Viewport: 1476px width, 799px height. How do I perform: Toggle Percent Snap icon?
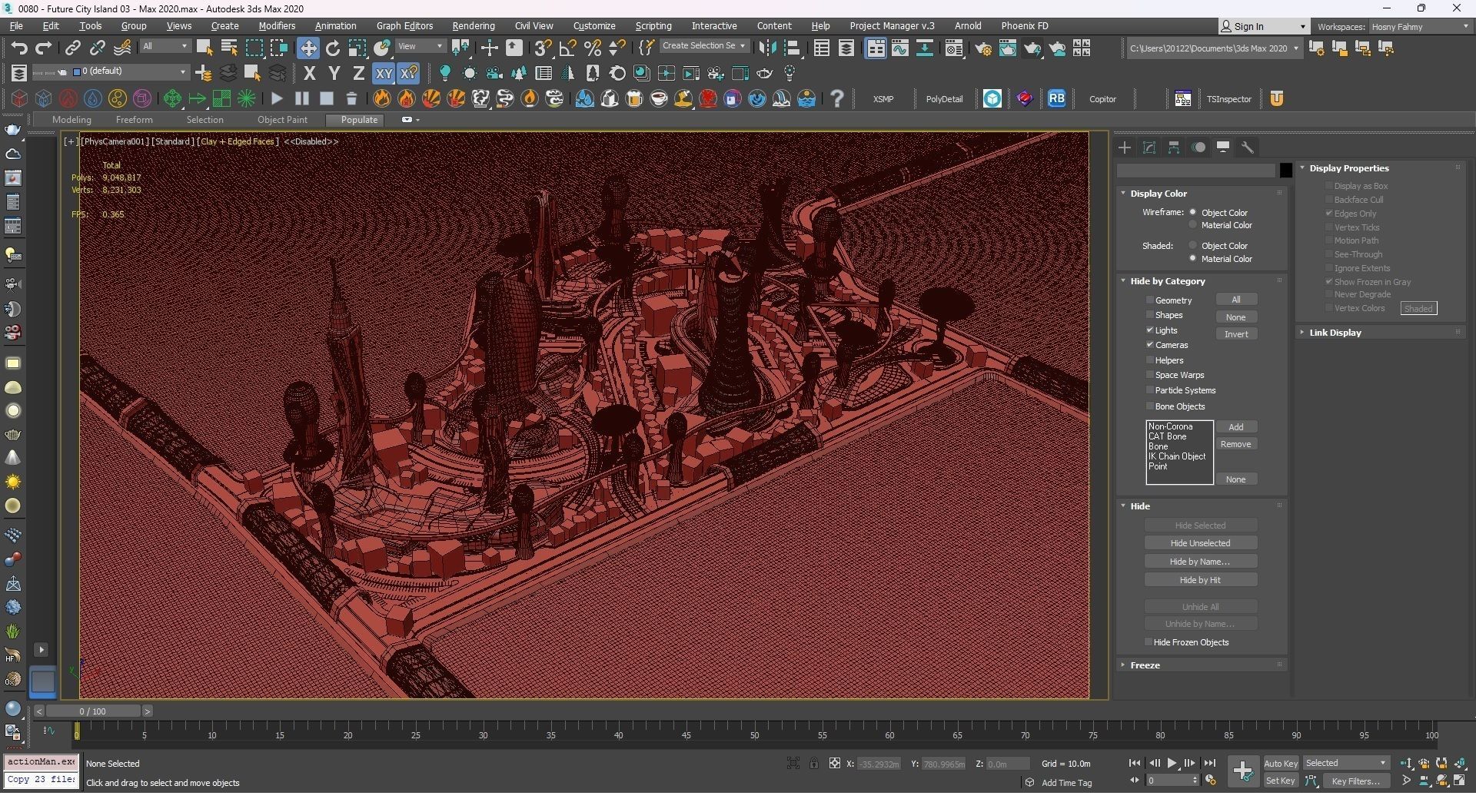click(592, 48)
